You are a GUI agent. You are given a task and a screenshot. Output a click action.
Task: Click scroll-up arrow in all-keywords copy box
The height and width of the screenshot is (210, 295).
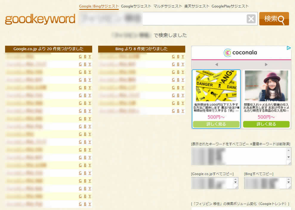coord(289,150)
